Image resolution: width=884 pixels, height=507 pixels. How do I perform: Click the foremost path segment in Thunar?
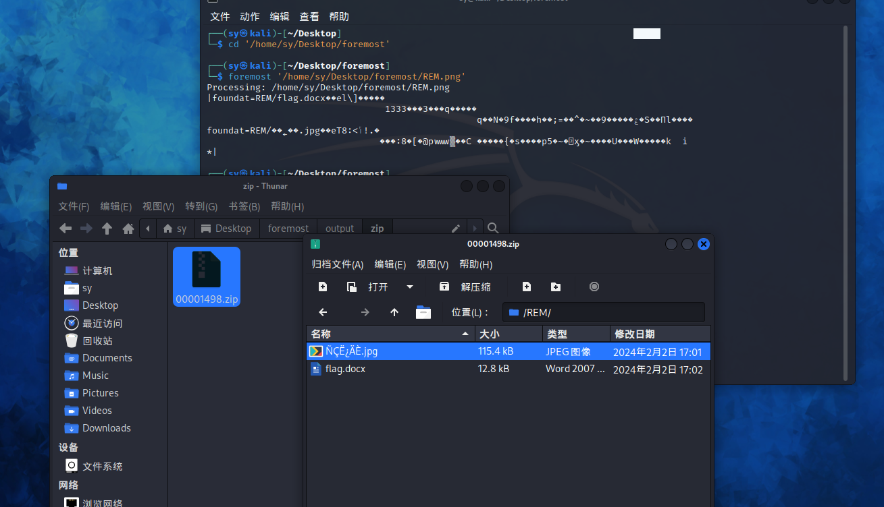pyautogui.click(x=288, y=229)
